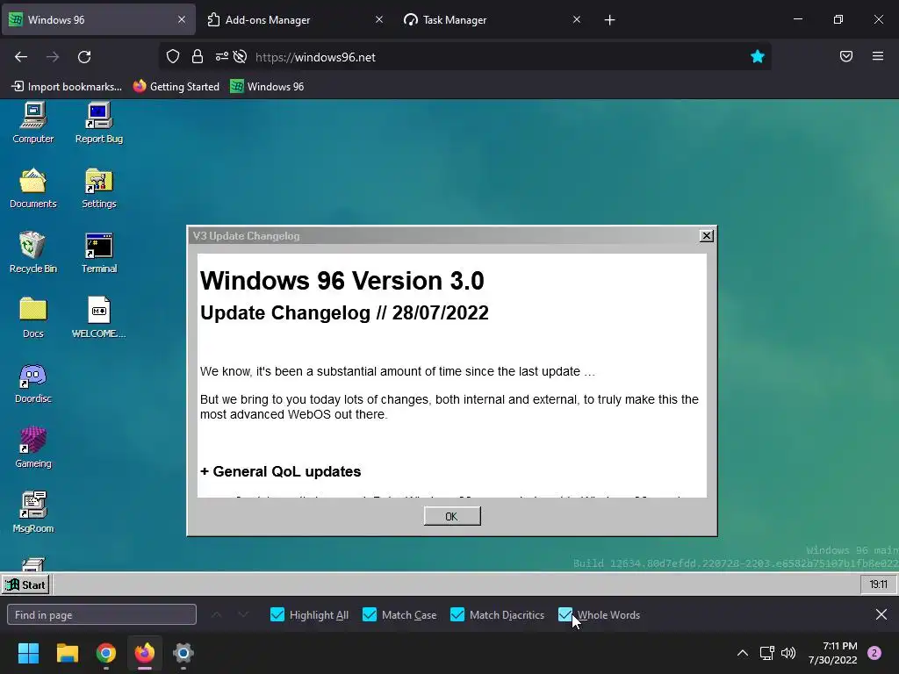Image resolution: width=899 pixels, height=674 pixels.
Task: Open a new browser tab
Action: click(x=609, y=20)
